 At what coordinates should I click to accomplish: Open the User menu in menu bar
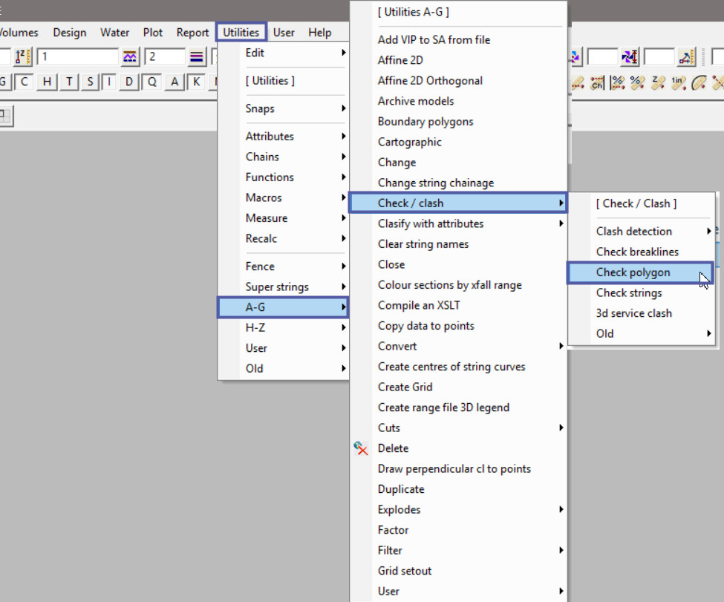[x=284, y=33]
